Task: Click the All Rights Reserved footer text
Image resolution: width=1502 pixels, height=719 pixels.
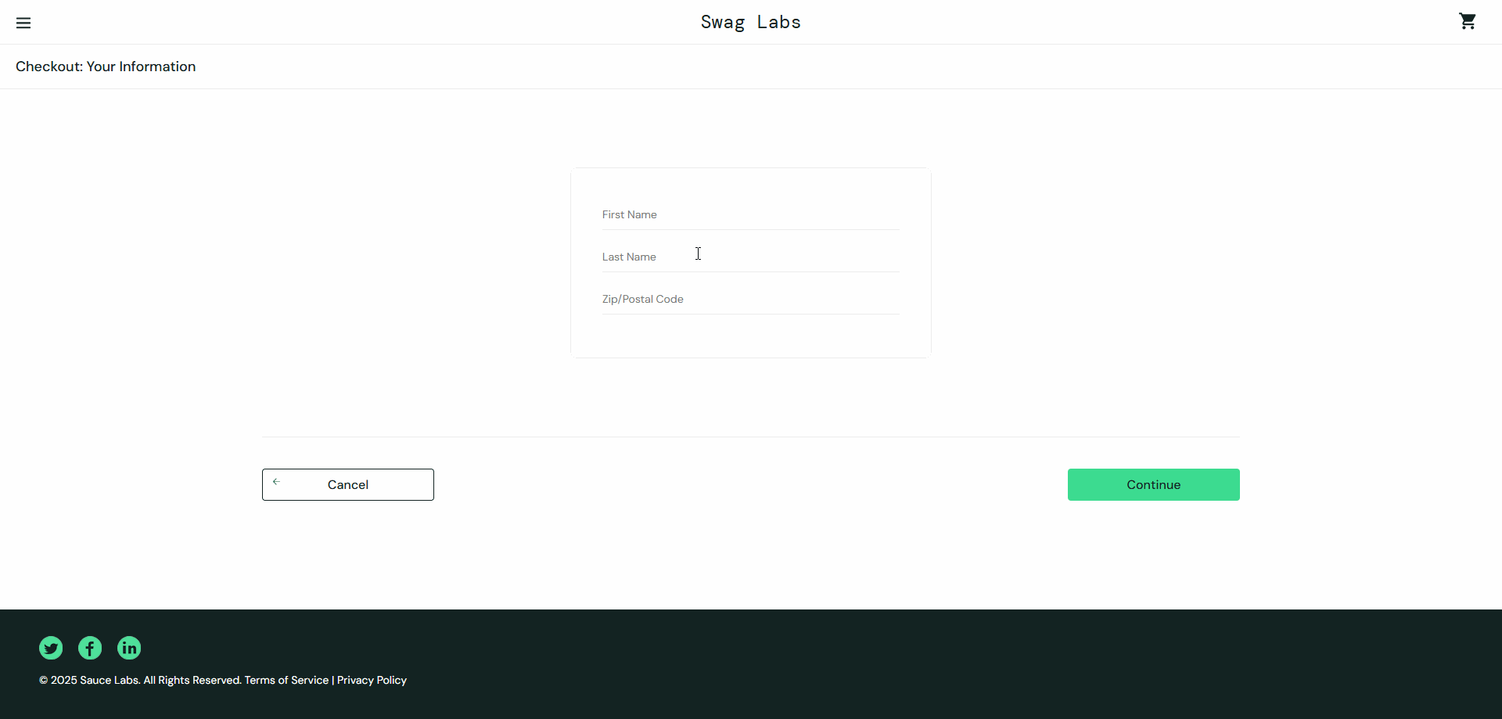Action: tap(192, 681)
